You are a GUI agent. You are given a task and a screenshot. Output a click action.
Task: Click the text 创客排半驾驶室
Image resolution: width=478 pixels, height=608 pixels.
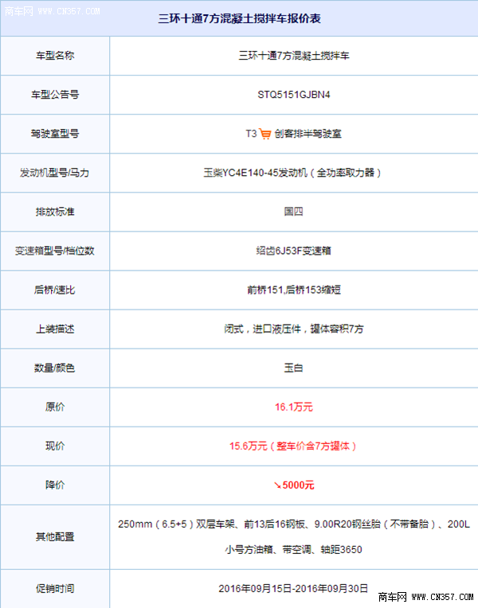[308, 134]
